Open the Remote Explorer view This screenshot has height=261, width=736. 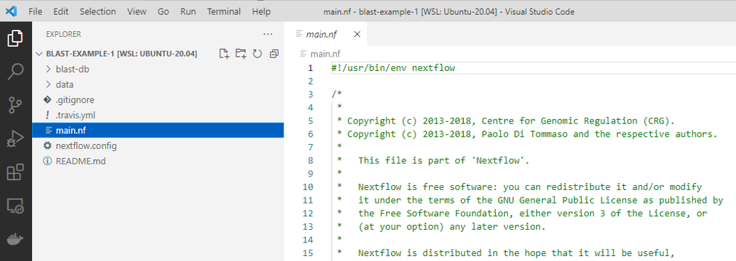click(16, 206)
